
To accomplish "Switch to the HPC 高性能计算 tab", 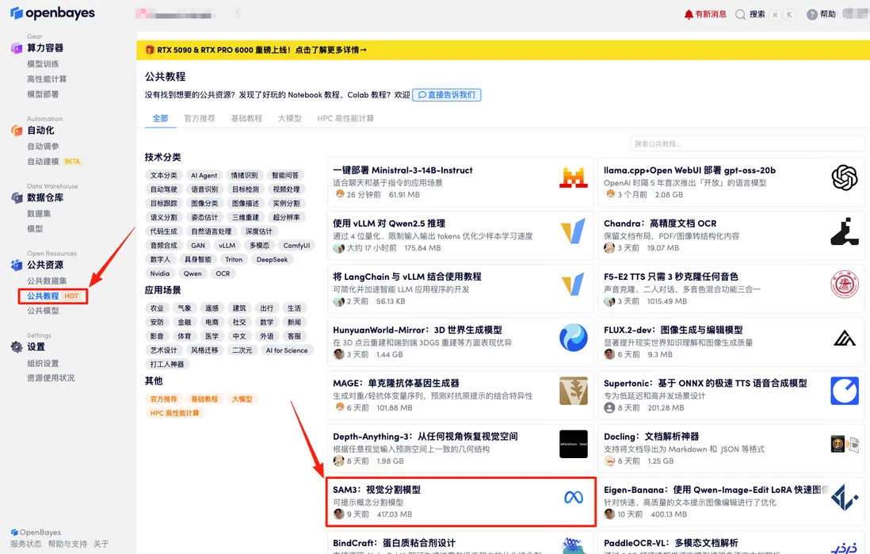I will pos(345,118).
